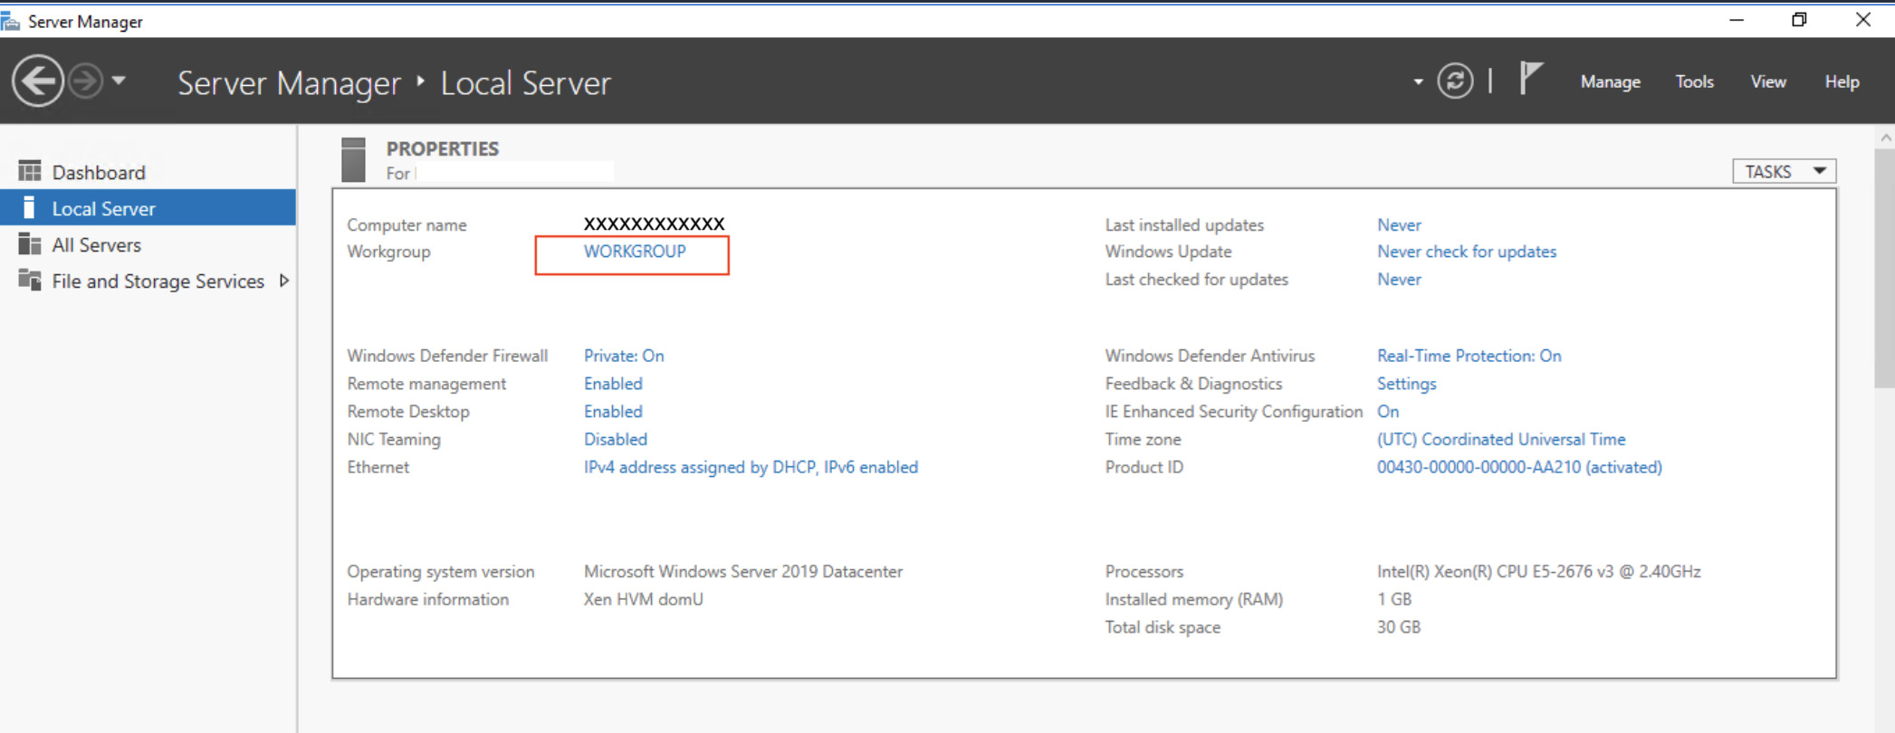Click the PROPERTIES server tile icon
Image resolution: width=1895 pixels, height=733 pixels.
[353, 160]
